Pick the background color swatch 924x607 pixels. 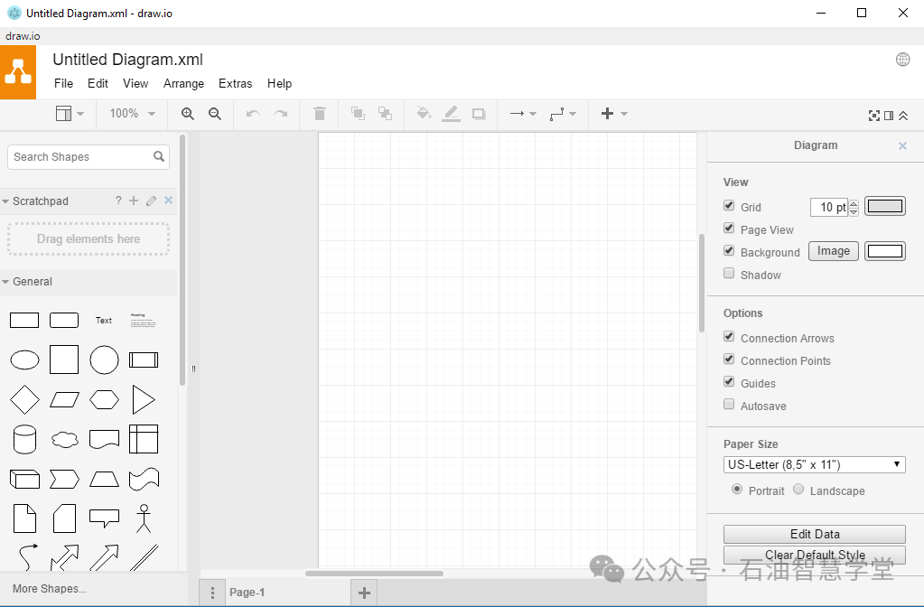(885, 251)
